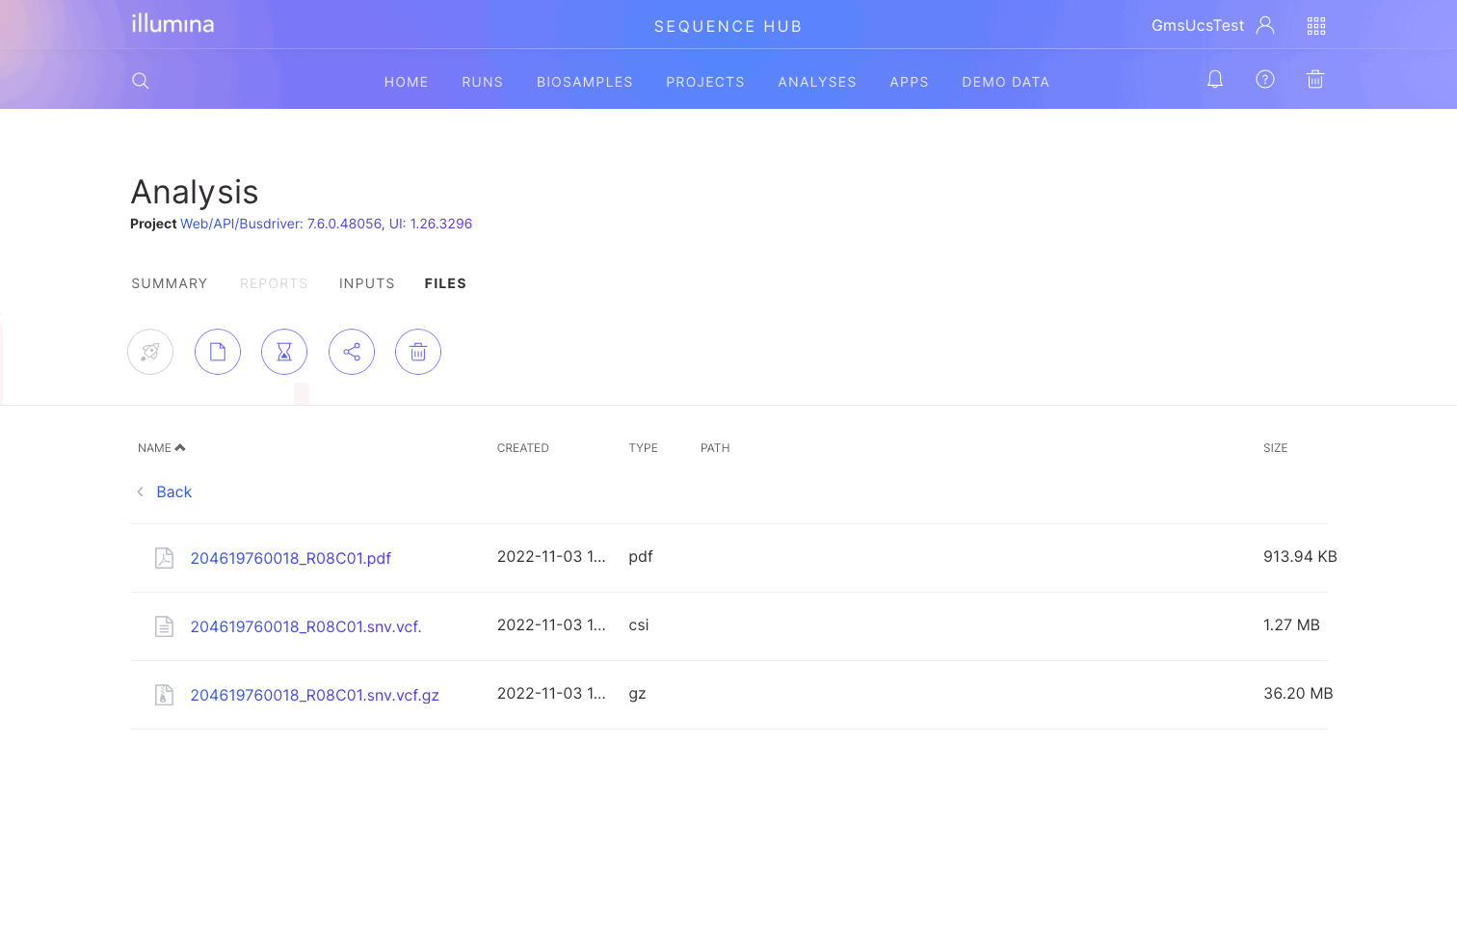
Task: Open the trash bin in header
Action: (x=1315, y=80)
